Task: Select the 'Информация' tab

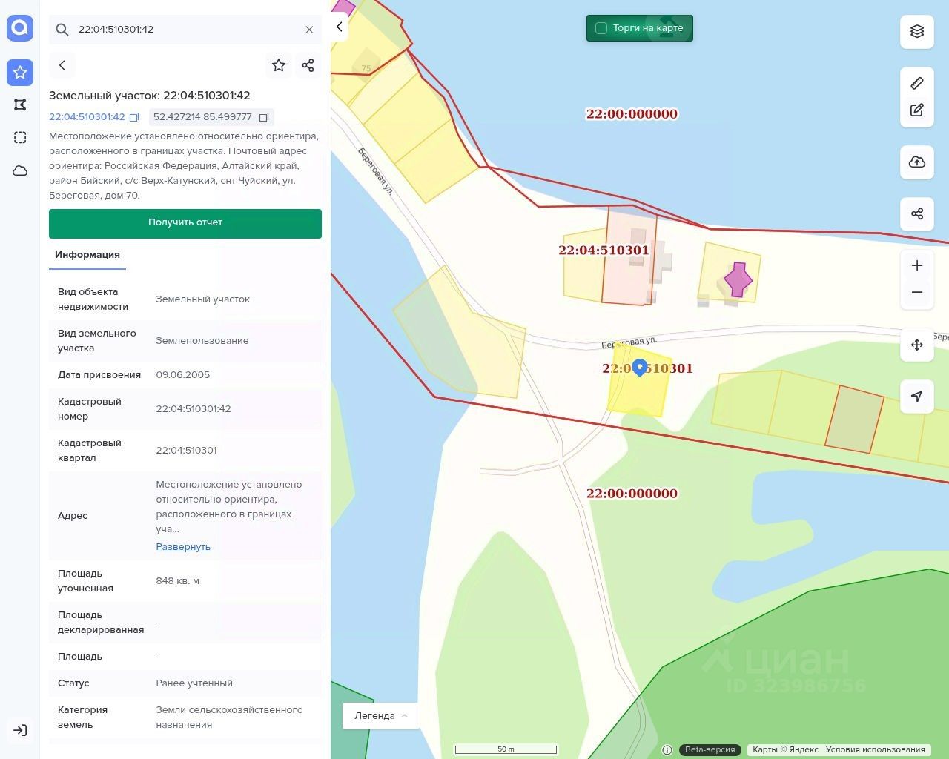Action: click(87, 255)
